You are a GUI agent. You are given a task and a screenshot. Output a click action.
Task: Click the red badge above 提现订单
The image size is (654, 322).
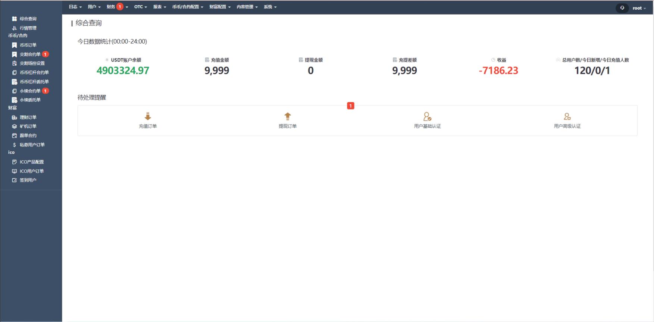pyautogui.click(x=350, y=106)
